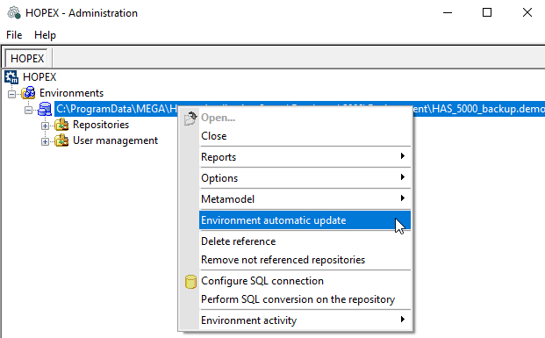Image resolution: width=545 pixels, height=338 pixels.
Task: Open the Help menu
Action: point(45,35)
